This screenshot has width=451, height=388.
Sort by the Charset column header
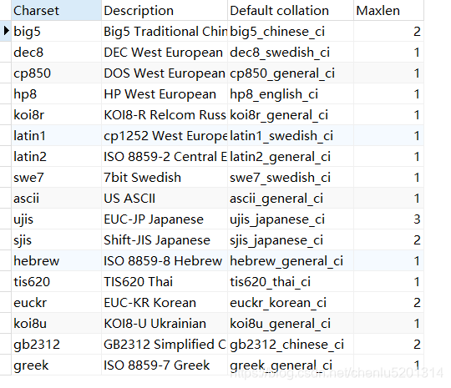[x=57, y=10]
